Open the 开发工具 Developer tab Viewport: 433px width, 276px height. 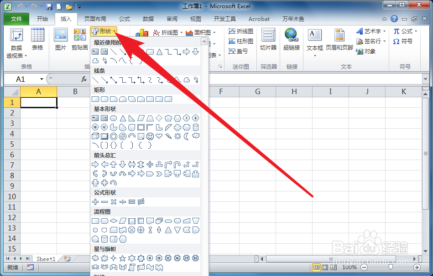pos(225,19)
